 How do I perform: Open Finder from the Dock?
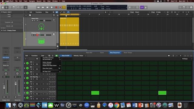[8, 105]
